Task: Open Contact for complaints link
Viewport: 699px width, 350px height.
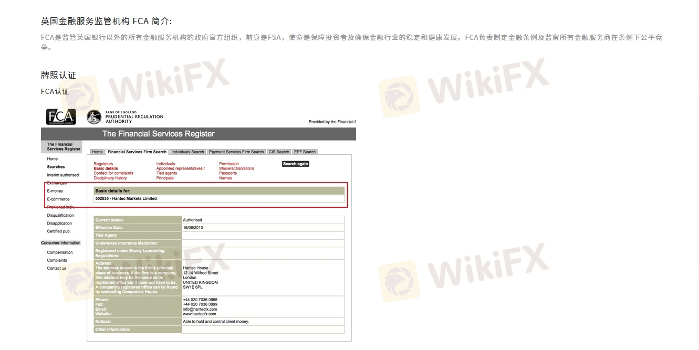Action: click(x=113, y=173)
